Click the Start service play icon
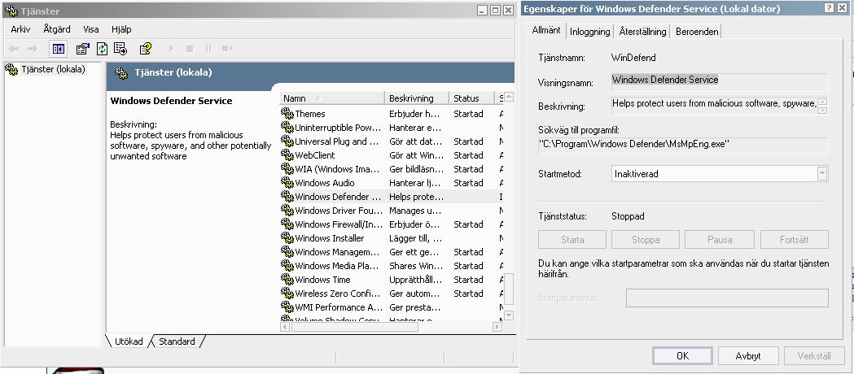The width and height of the screenshot is (854, 374). [x=171, y=49]
